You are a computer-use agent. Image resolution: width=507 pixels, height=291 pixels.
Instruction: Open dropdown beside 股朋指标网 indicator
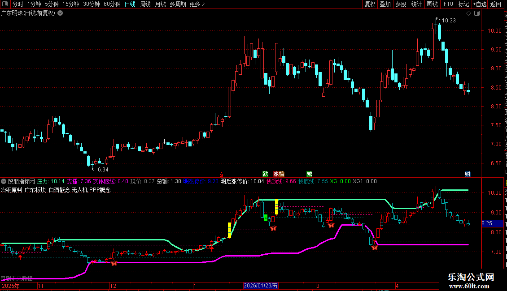(4, 181)
